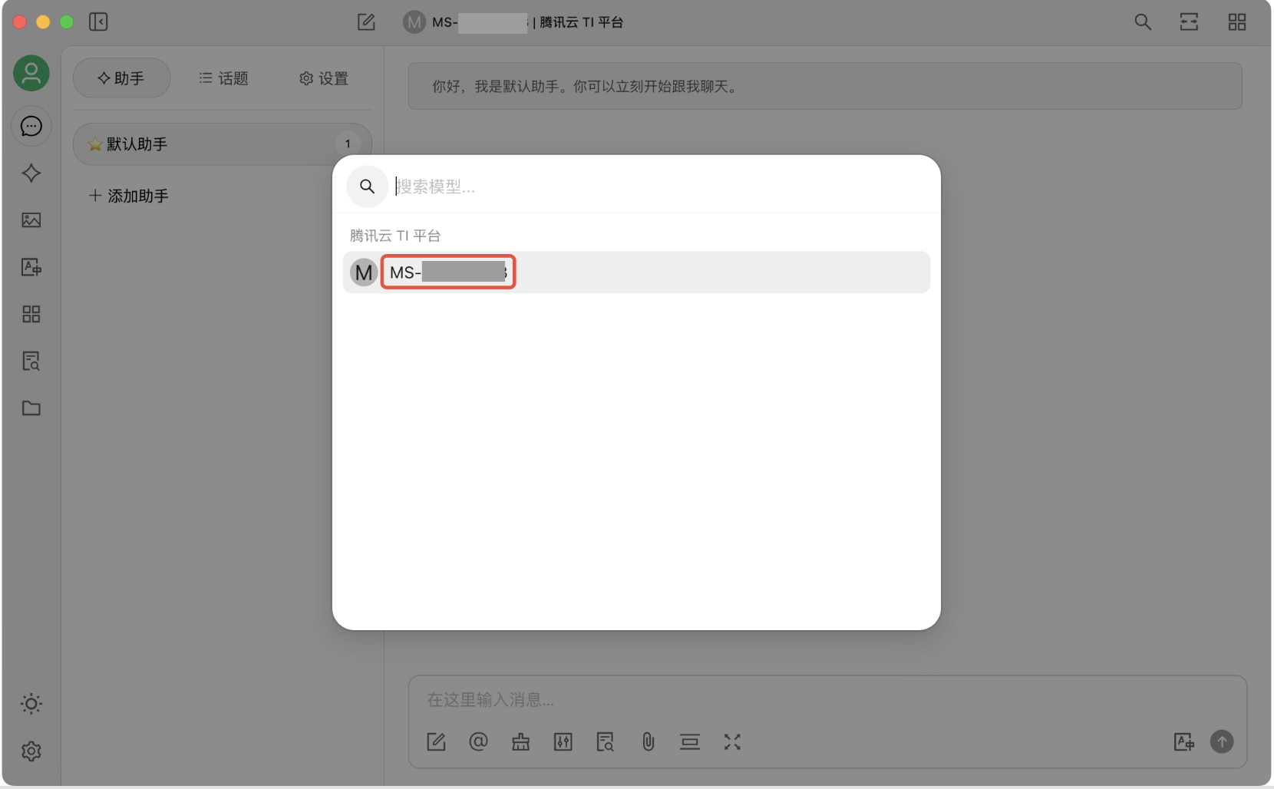Viewport: 1274px width, 789px height.
Task: Open the chat assistant sidebar icon
Action: click(31, 126)
